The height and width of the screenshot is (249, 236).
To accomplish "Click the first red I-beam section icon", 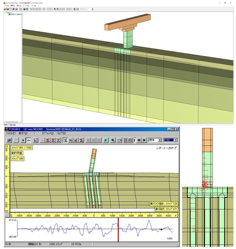I will 53,140.
